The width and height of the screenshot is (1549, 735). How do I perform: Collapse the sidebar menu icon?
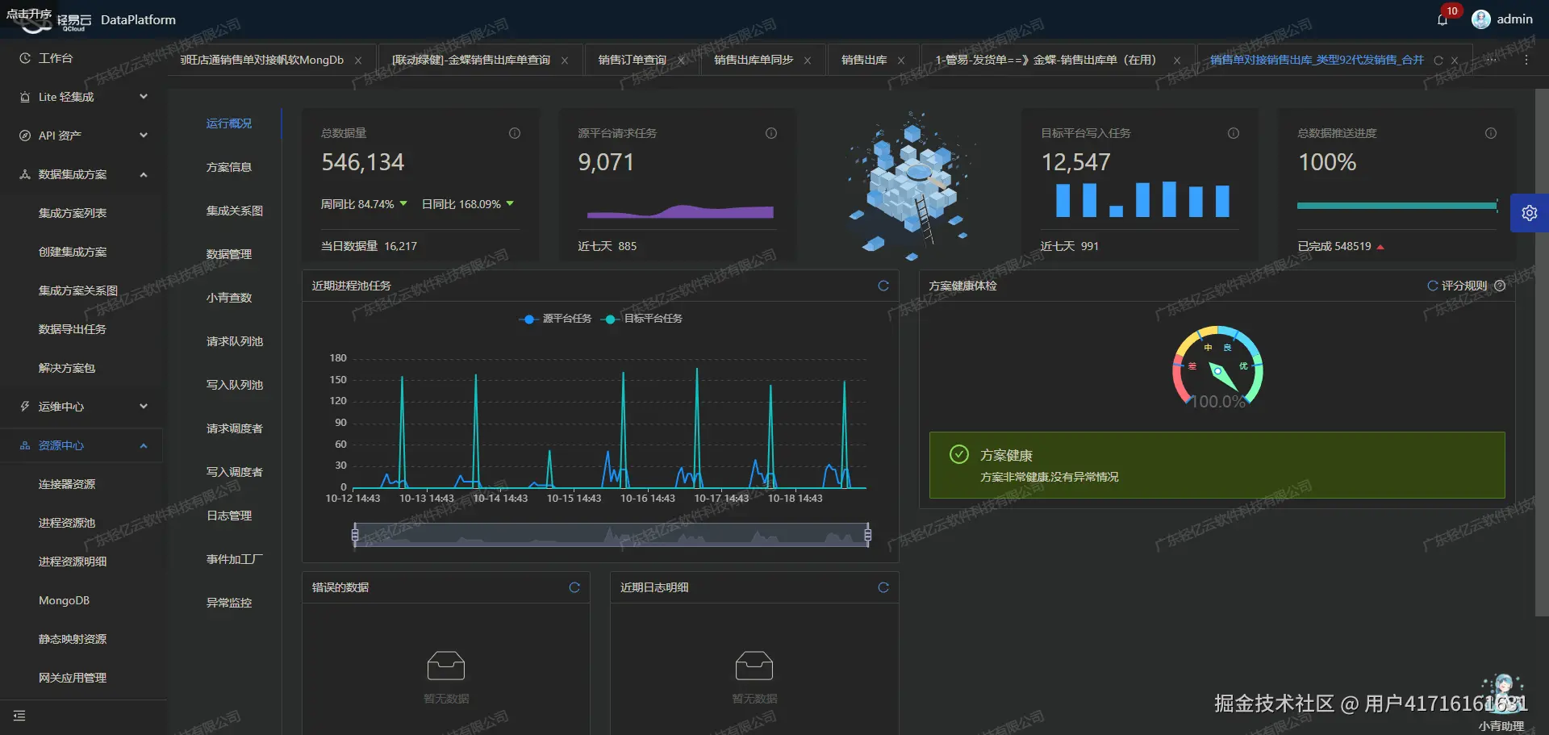click(x=19, y=716)
